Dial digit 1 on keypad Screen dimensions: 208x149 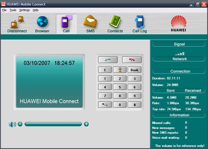click(105, 79)
